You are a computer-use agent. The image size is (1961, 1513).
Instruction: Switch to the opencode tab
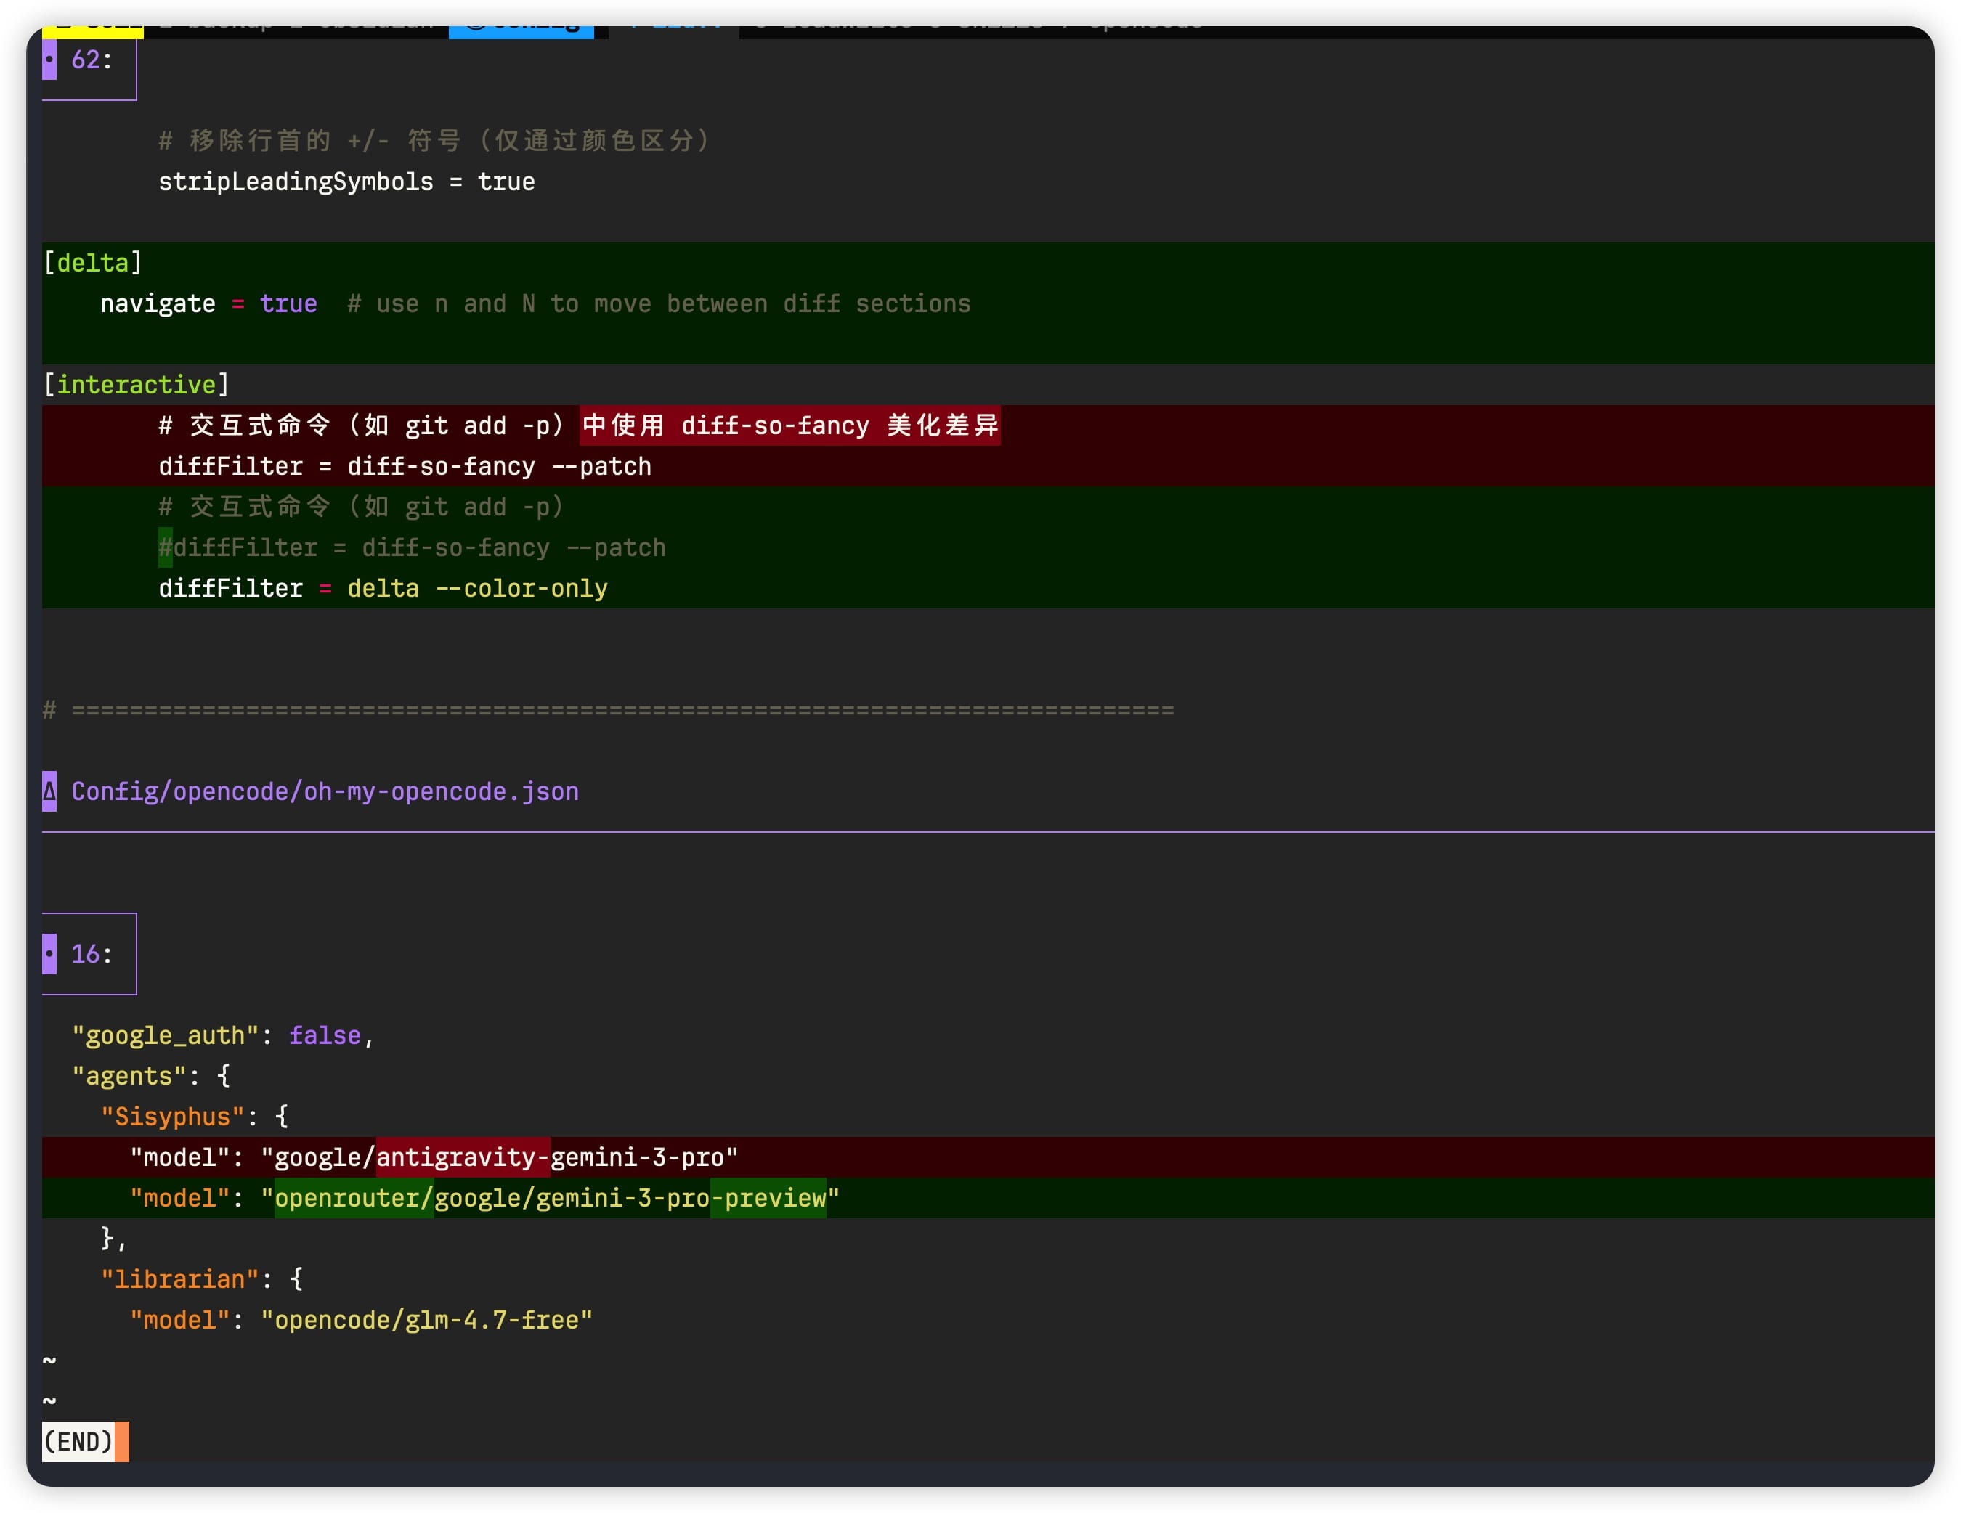click(1139, 20)
